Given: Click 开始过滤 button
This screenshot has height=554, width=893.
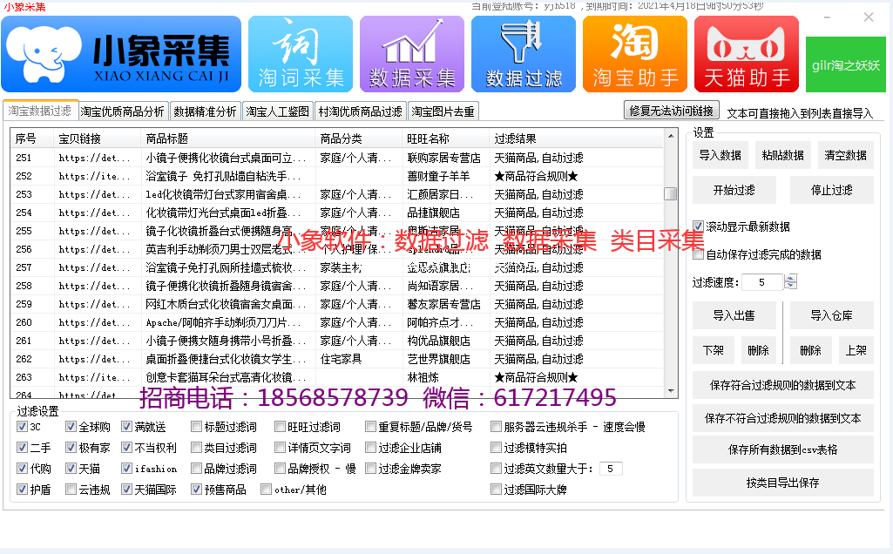Looking at the screenshot, I should tap(734, 190).
